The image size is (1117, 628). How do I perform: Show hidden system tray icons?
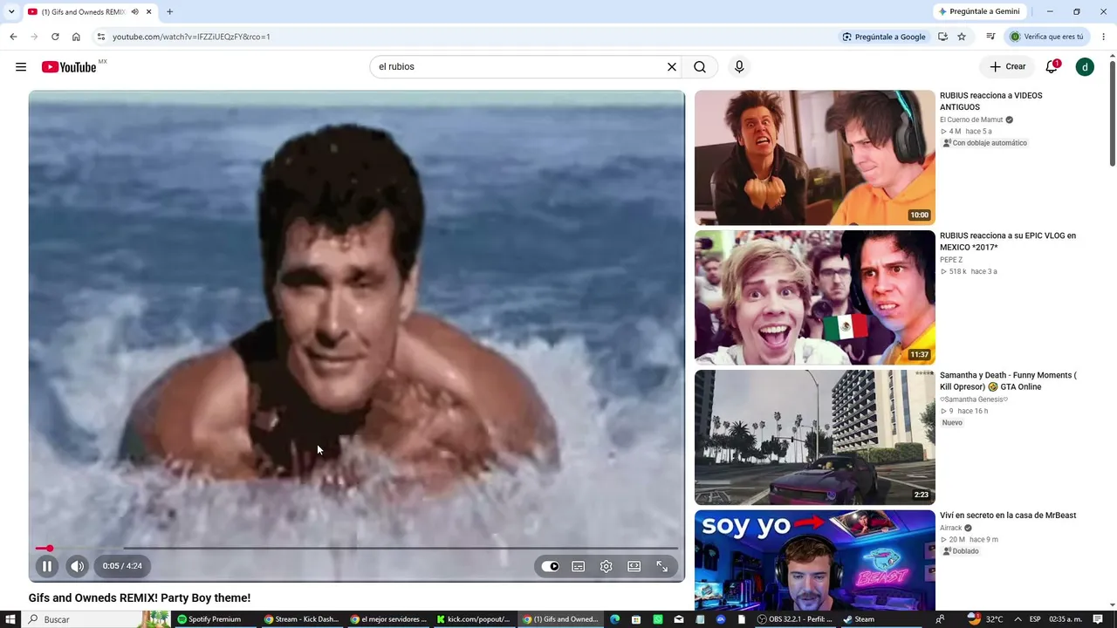[x=1018, y=619]
